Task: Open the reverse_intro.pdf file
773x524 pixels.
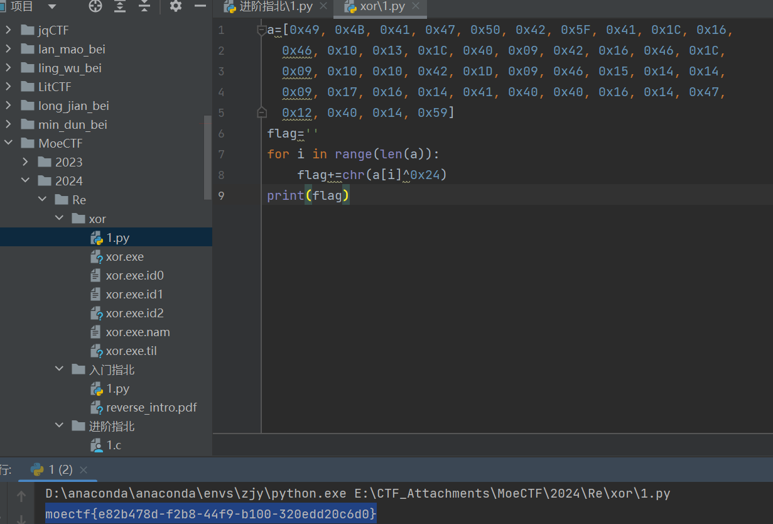Action: (x=151, y=408)
